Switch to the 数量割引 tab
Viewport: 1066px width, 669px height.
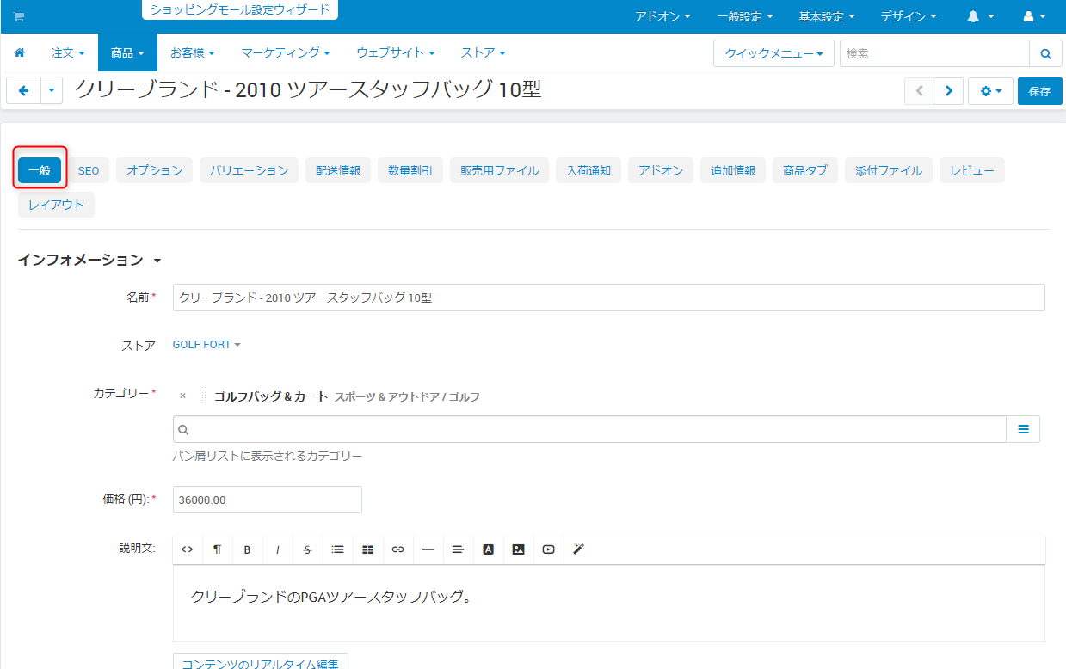410,170
